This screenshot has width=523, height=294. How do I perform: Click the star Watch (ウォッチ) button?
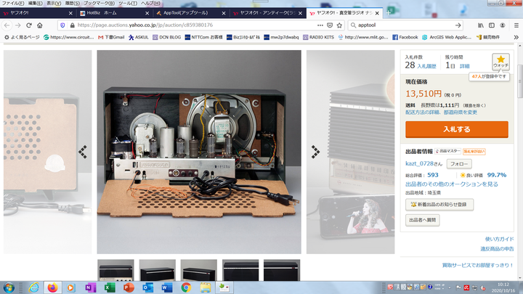(500, 62)
